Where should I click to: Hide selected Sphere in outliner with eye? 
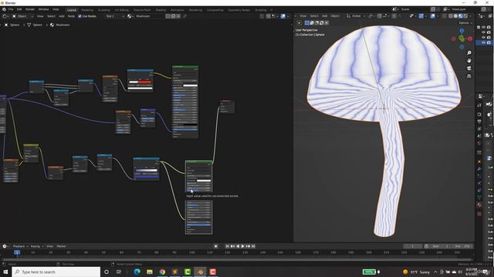484,42
